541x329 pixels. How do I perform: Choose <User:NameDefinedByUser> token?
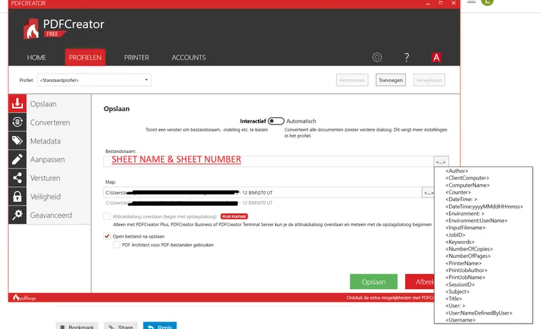pyautogui.click(x=479, y=313)
